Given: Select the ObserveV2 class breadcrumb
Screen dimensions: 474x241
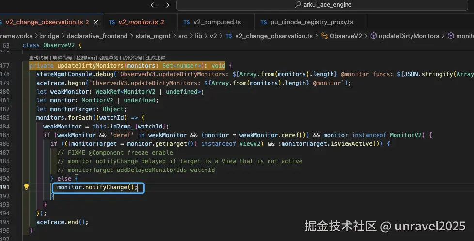Looking at the screenshot, I should pyautogui.click(x=345, y=36).
